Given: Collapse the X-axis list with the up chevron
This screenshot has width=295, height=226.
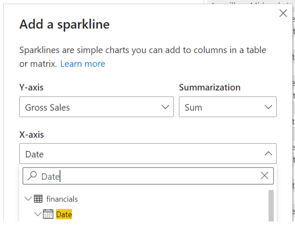Looking at the screenshot, I should (268, 154).
